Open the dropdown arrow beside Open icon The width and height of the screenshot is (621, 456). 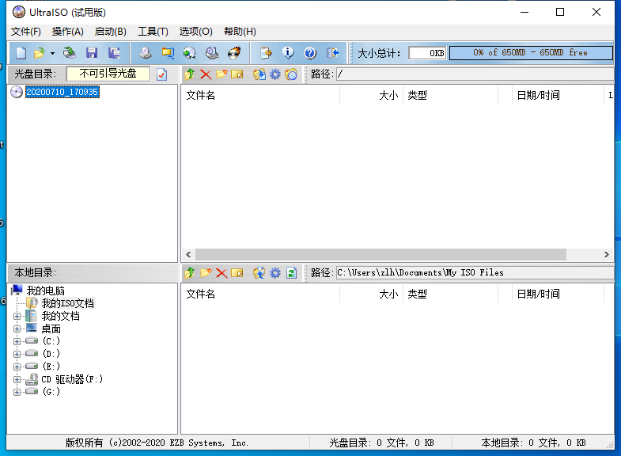53,53
